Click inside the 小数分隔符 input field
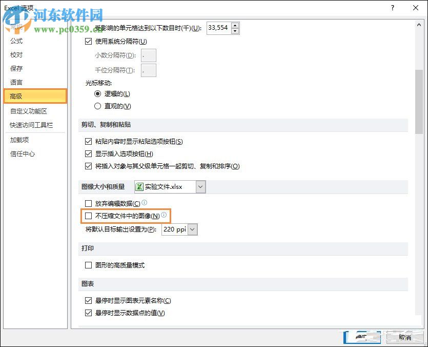The height and width of the screenshot is (347, 428). (148, 55)
